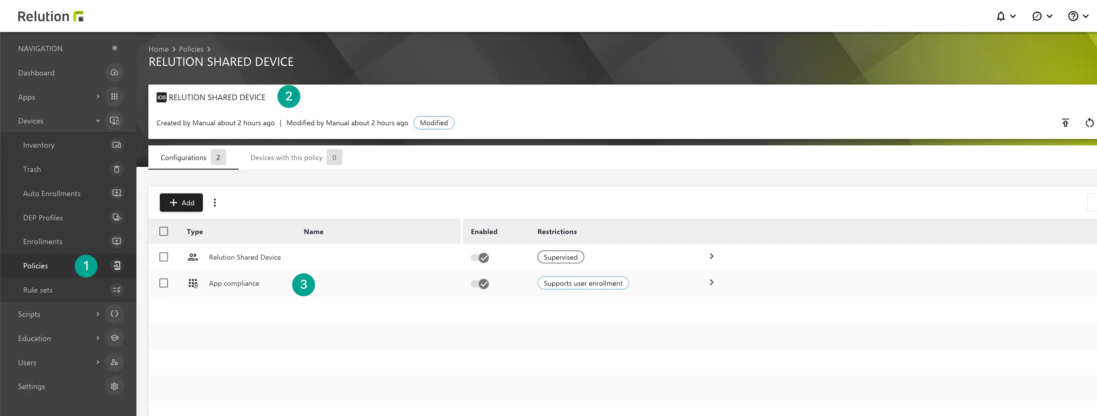The height and width of the screenshot is (416, 1097).
Task: Click the DEP Profiles icon
Action: point(117,218)
